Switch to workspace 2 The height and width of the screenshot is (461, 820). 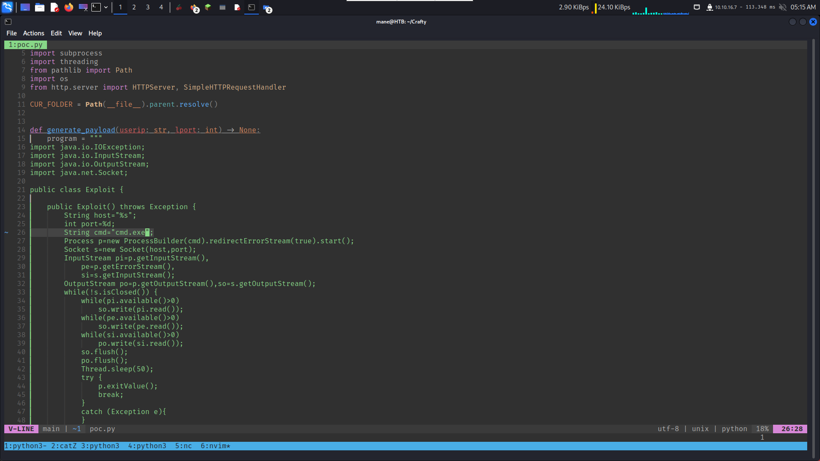pyautogui.click(x=134, y=7)
